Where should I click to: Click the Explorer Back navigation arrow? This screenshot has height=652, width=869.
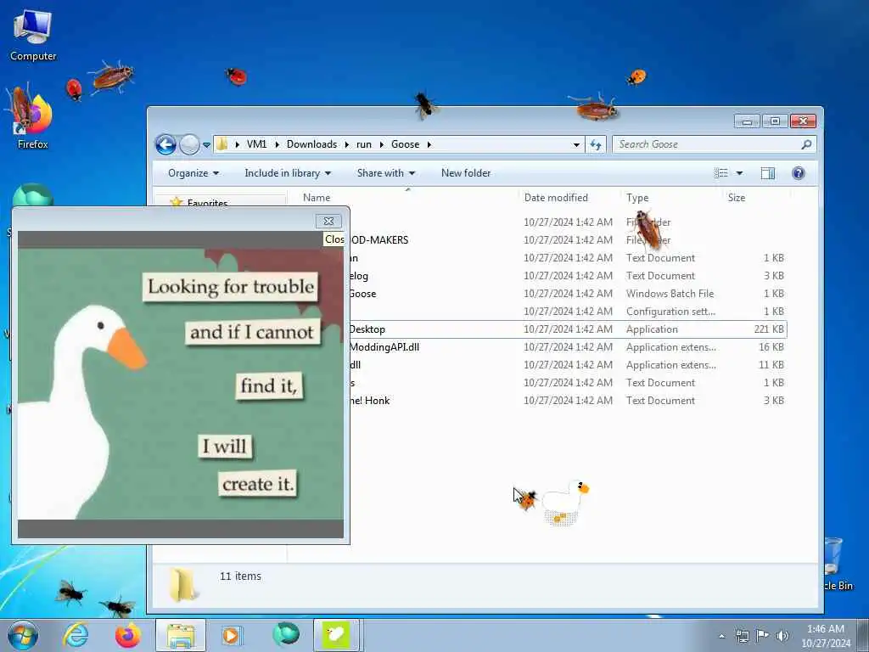pyautogui.click(x=165, y=144)
